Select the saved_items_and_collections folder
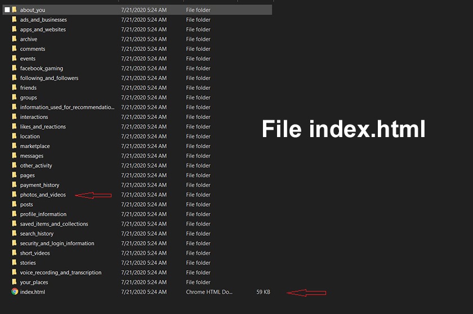The width and height of the screenshot is (473, 314). [x=54, y=224]
